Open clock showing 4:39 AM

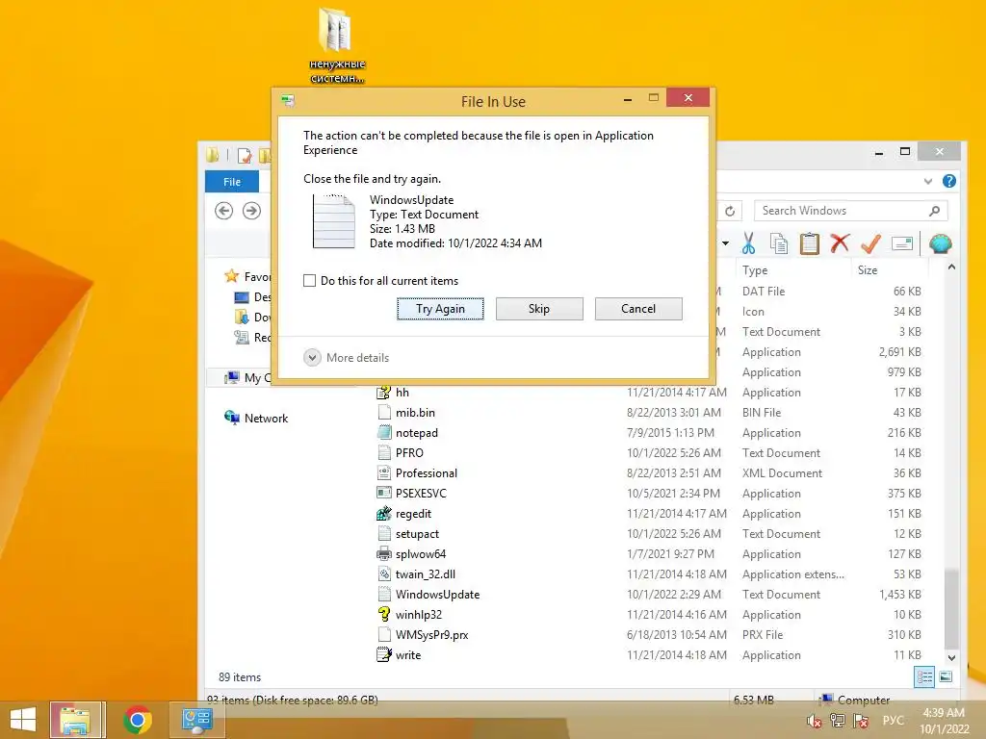pos(944,721)
